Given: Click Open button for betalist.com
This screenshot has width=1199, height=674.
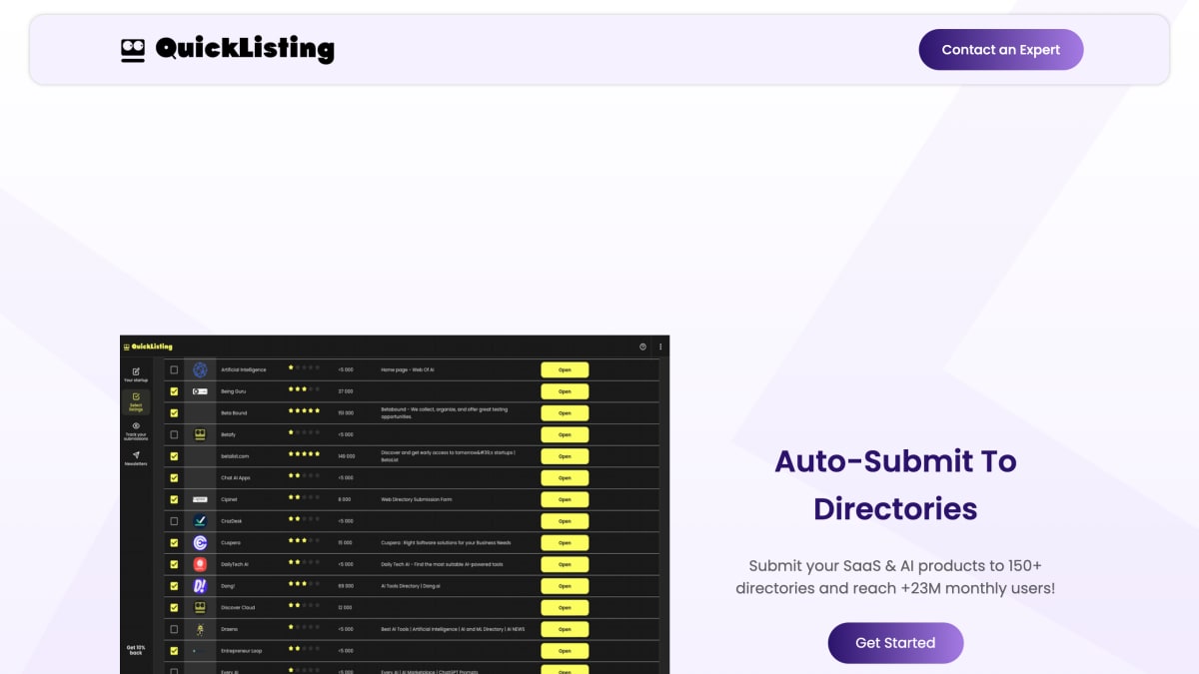Looking at the screenshot, I should pyautogui.click(x=565, y=456).
